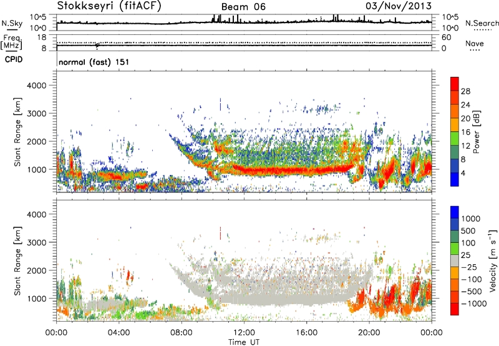Click the Time UT axis title
This screenshot has width=499, height=346.
[244, 342]
